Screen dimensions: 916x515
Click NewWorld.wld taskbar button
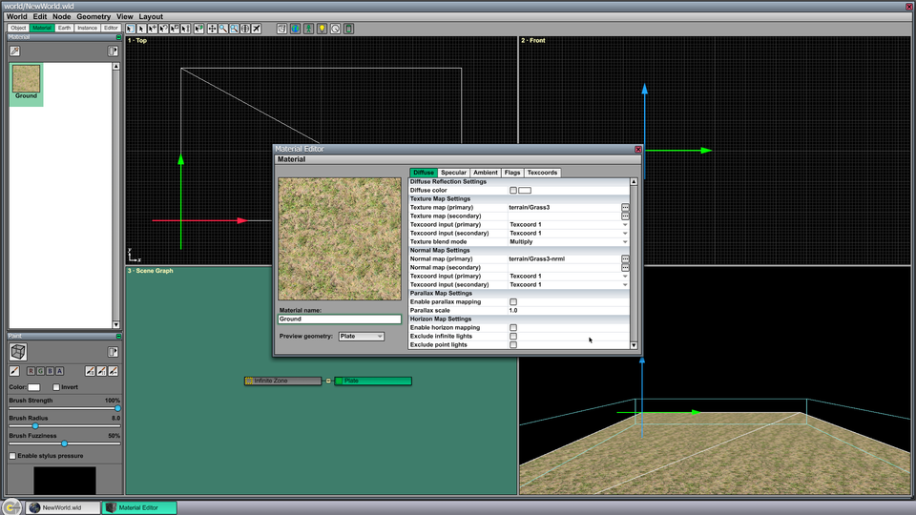[x=63, y=507]
